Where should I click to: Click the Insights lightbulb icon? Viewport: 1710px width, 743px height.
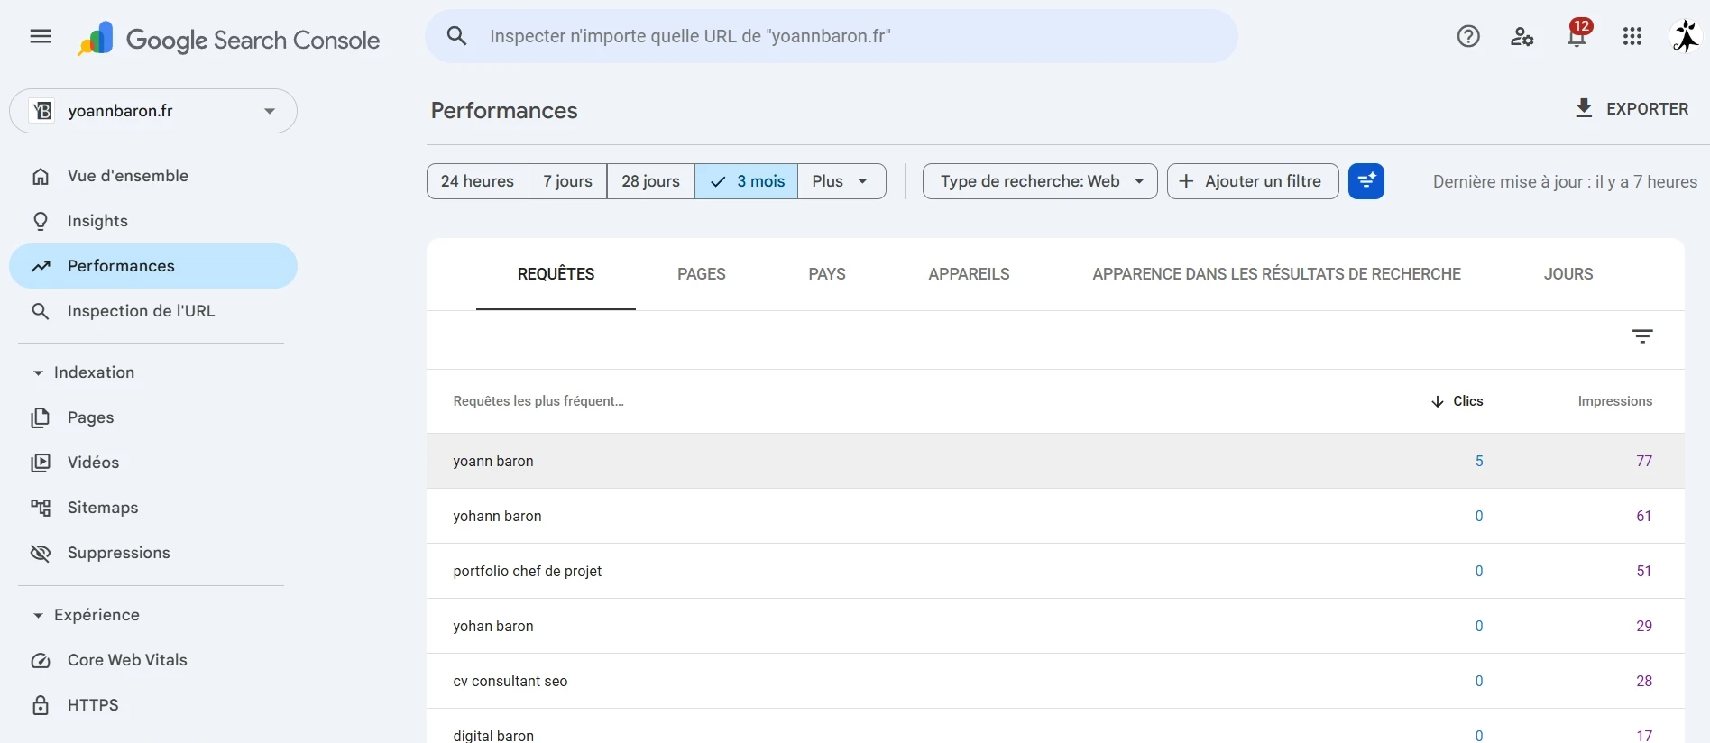(41, 221)
